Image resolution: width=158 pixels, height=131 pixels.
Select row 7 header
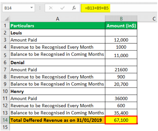click(5, 70)
